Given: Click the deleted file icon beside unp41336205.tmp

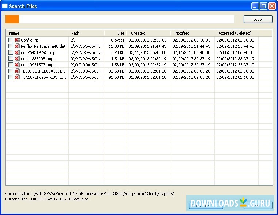Looking at the screenshot, I should (x=17, y=59).
